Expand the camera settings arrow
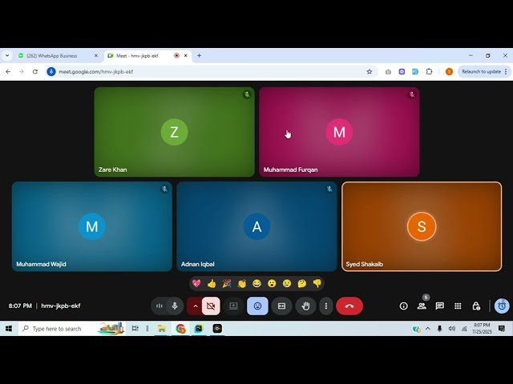The width and height of the screenshot is (513, 384). [195, 306]
